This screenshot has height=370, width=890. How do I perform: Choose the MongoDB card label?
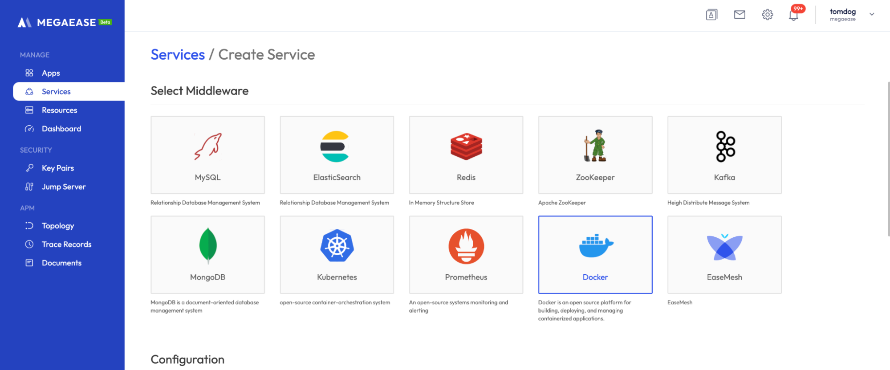pos(207,277)
